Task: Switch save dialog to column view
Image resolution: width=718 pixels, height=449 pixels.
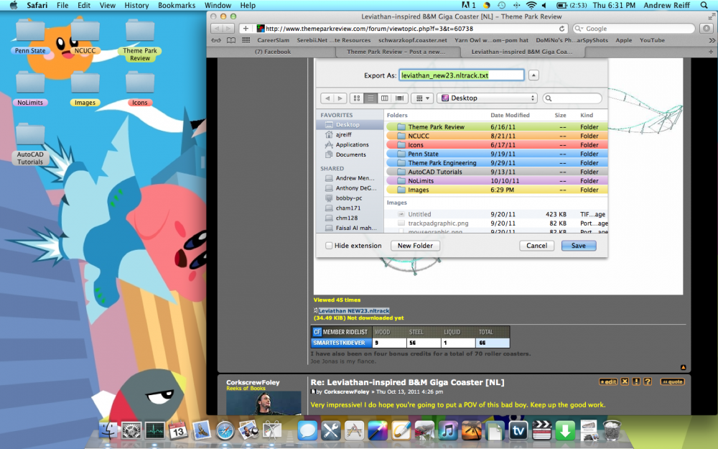Action: tap(385, 98)
